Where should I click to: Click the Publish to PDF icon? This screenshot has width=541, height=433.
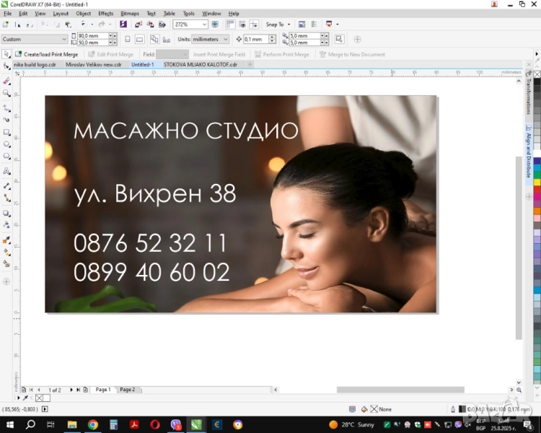pyautogui.click(x=162, y=24)
